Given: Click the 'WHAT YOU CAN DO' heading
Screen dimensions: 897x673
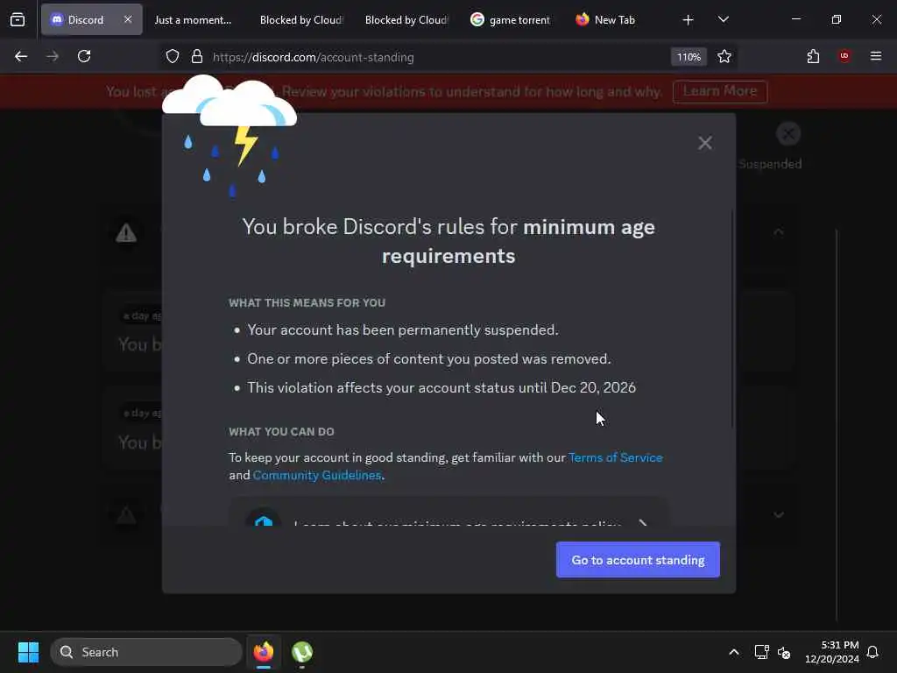Looking at the screenshot, I should coord(281,431).
